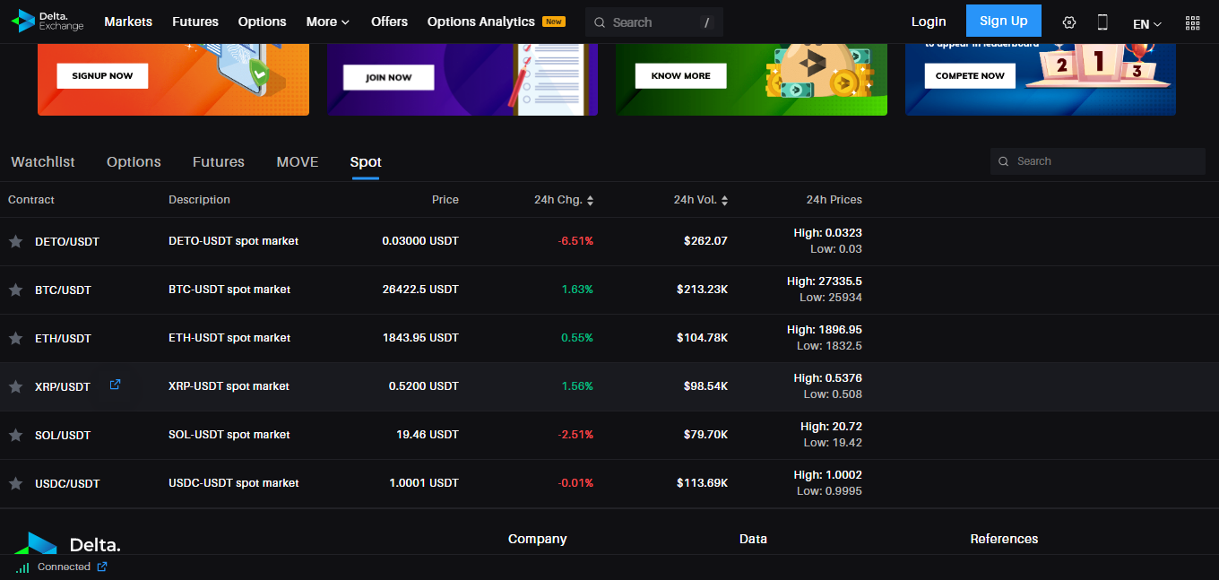
Task: Expand the More menu in the header
Action: [327, 22]
